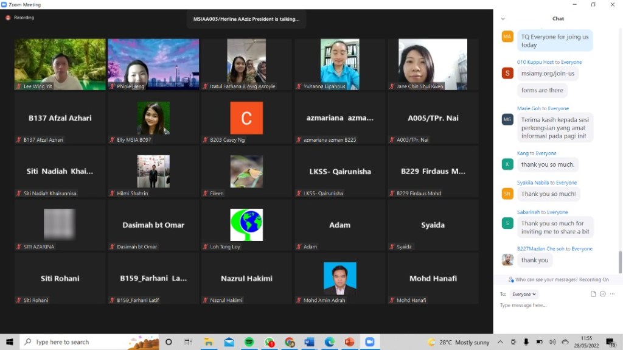Click the red Recording indicator icon
Image resolution: width=623 pixels, height=350 pixels.
(8, 18)
